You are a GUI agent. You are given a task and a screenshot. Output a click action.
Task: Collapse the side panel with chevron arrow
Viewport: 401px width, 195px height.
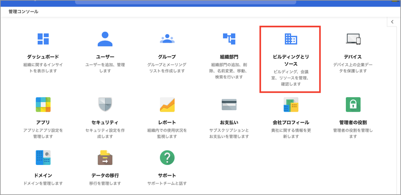(392, 22)
